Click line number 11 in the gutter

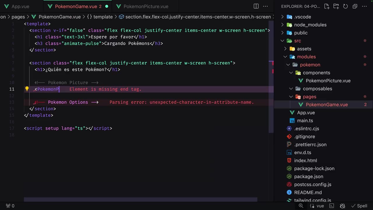tap(12, 89)
